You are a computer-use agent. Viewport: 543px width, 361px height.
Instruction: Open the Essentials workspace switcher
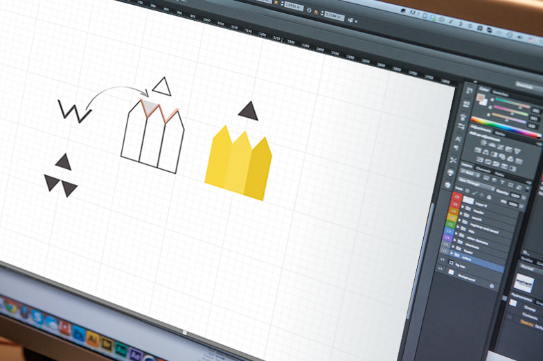(524, 85)
